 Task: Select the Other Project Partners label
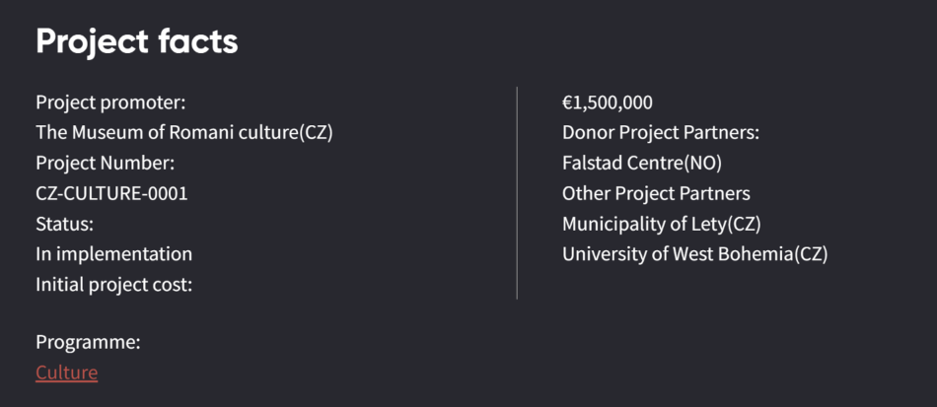coord(656,194)
